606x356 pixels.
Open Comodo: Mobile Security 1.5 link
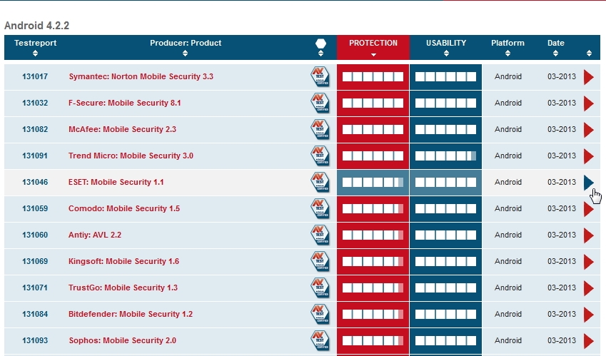(x=124, y=208)
